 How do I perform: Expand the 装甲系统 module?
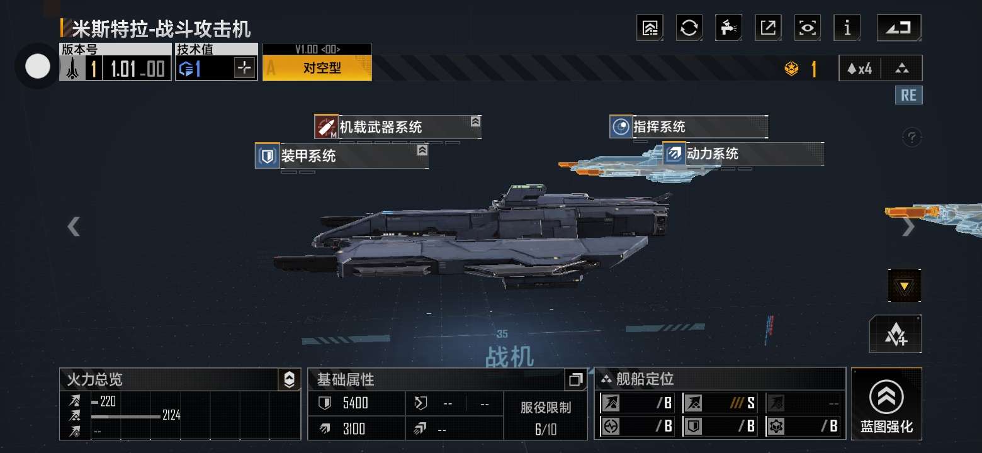tap(422, 150)
